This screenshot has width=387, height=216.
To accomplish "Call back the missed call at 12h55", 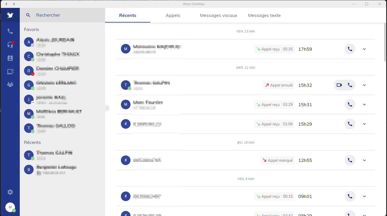I will pos(350,160).
